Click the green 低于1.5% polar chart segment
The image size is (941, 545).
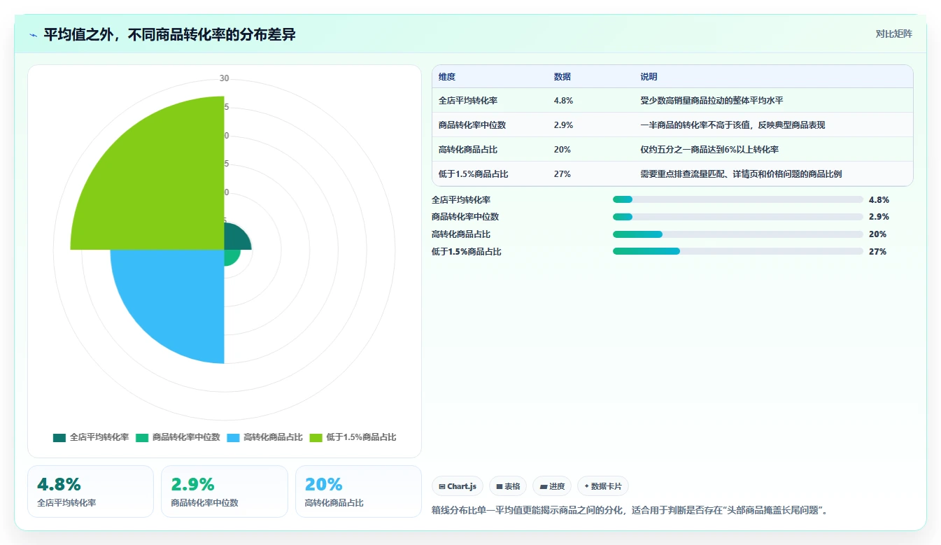click(161, 185)
